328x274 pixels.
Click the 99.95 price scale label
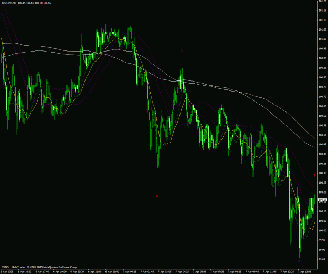[322, 240]
